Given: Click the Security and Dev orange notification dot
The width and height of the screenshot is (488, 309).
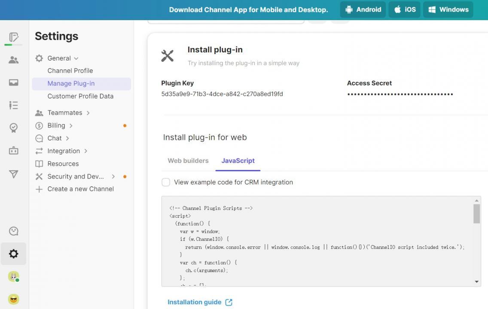Looking at the screenshot, I should [125, 176].
